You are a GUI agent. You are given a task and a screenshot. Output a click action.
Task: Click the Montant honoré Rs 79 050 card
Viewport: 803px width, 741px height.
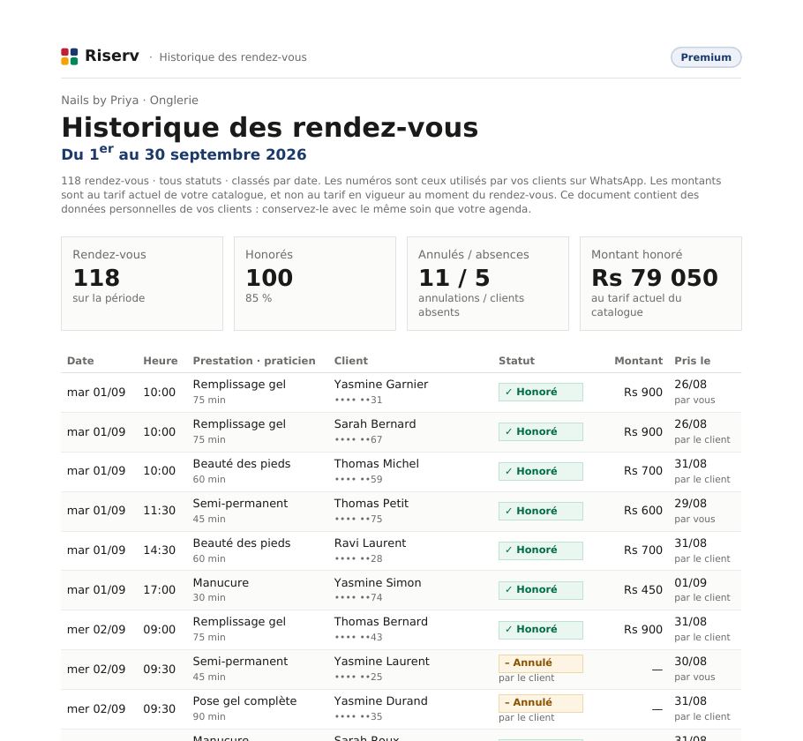(661, 283)
